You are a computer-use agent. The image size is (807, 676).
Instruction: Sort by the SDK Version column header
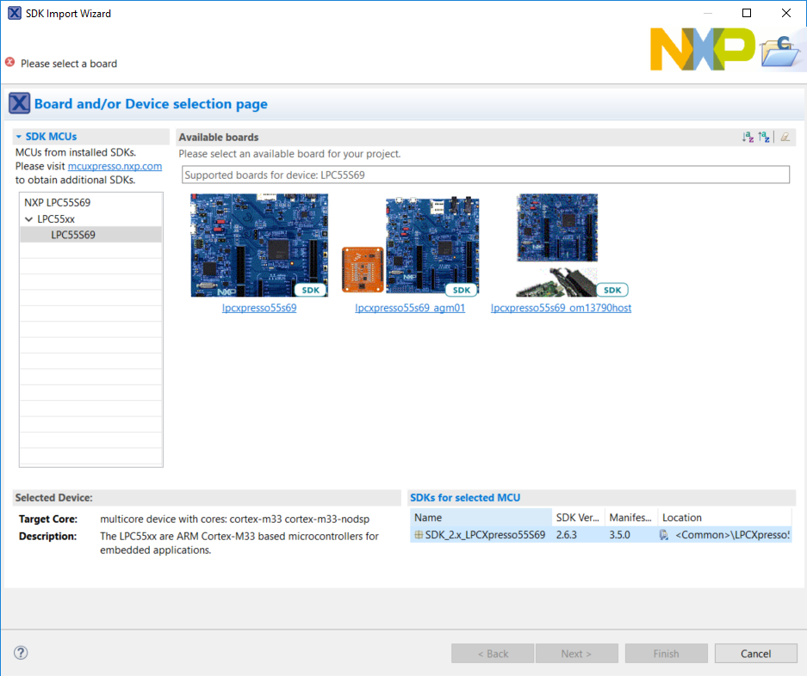(577, 518)
